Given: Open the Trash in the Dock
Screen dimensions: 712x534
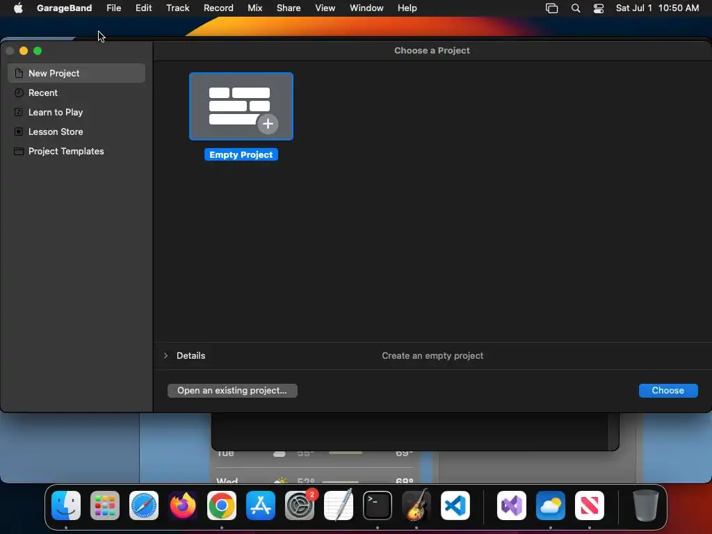Looking at the screenshot, I should pyautogui.click(x=646, y=505).
